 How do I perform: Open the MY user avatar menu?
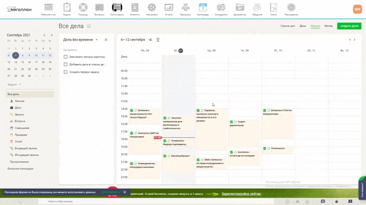coord(357,10)
